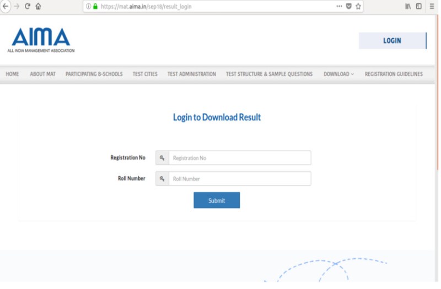
Task: Focus the Registration No input field
Action: pos(239,158)
